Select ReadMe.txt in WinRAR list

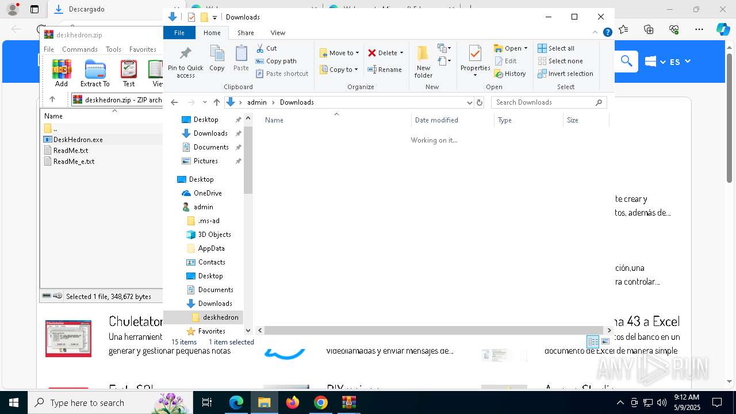tap(71, 151)
